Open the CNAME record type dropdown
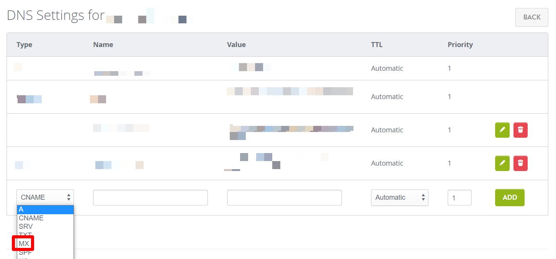Screen dimensions: 556x259 coord(45,197)
